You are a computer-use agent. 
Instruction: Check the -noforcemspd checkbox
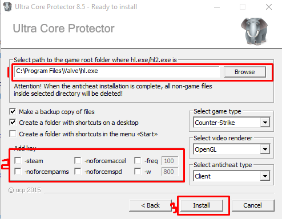[x=78, y=172]
